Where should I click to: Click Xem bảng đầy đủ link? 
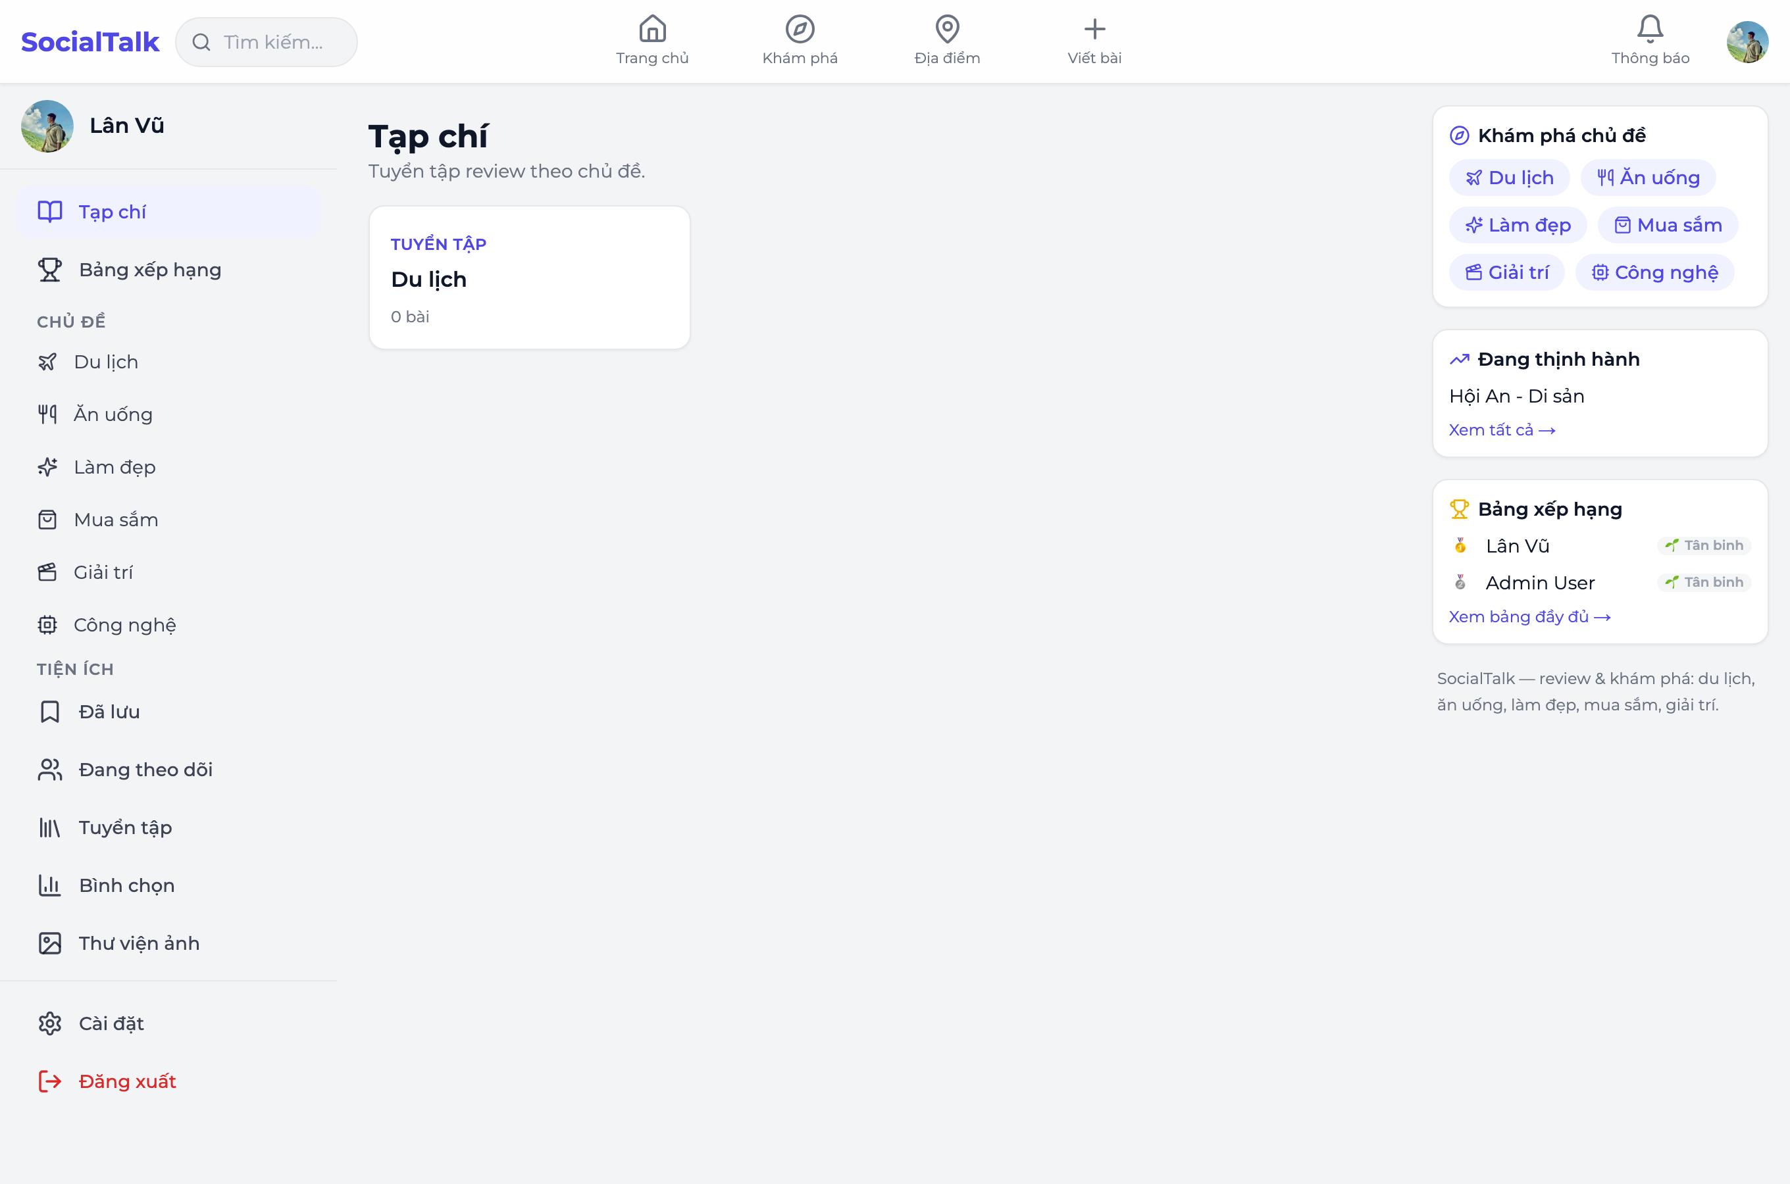click(1529, 617)
